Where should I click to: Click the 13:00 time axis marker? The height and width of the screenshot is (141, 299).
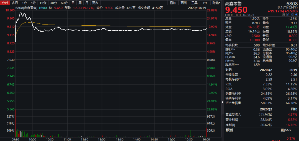(102, 139)
